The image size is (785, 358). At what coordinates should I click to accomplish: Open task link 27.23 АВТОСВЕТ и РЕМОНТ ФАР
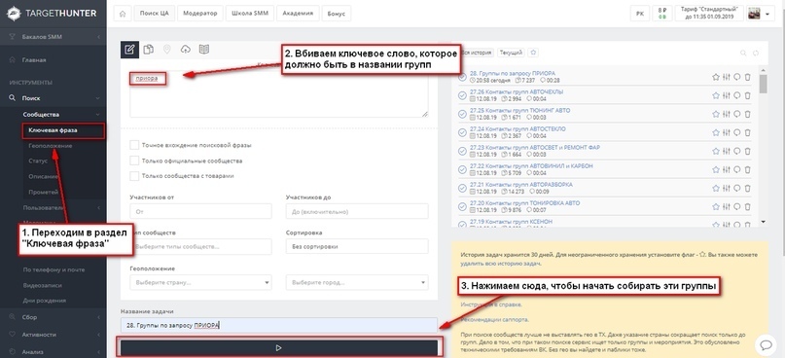coord(535,147)
